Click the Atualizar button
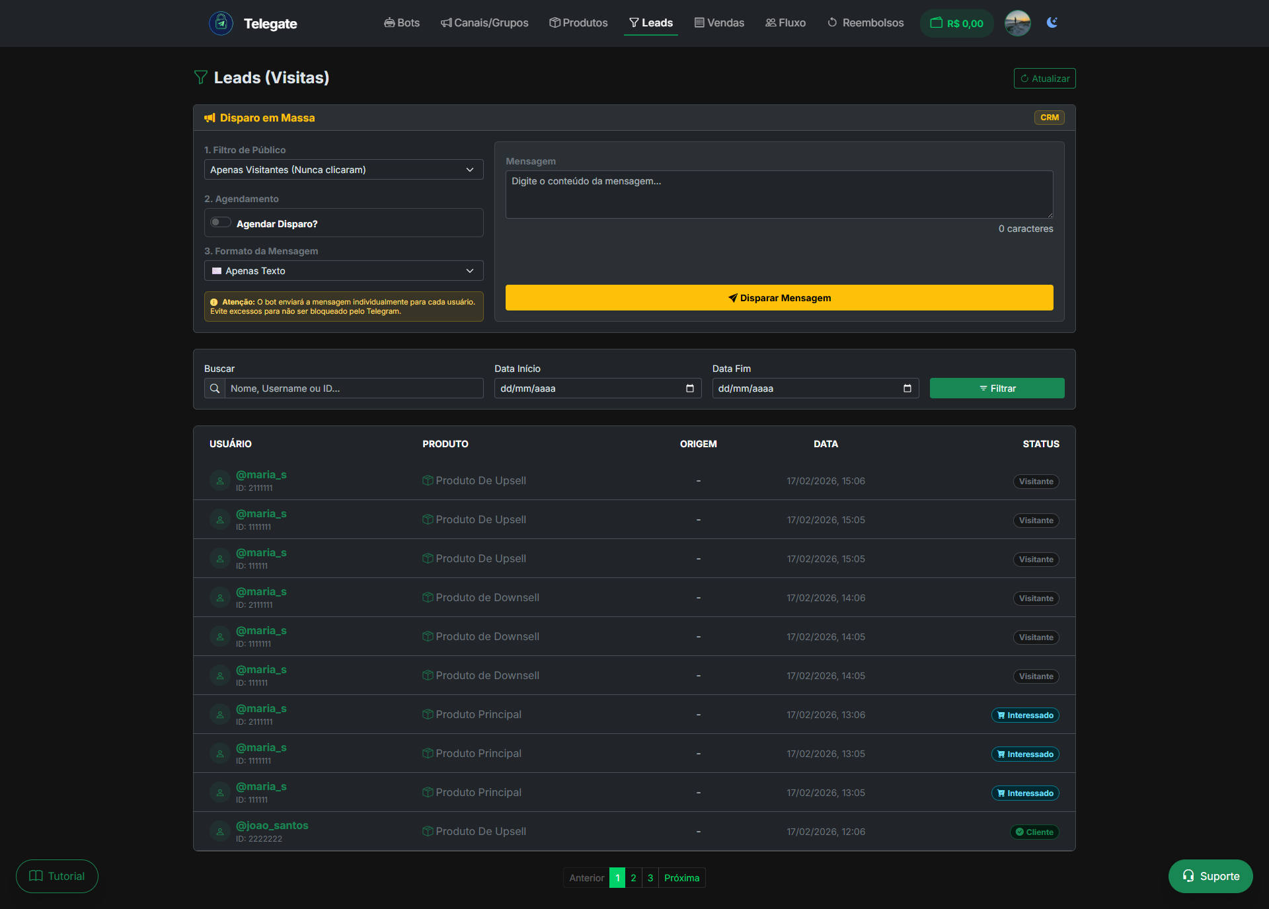Viewport: 1269px width, 909px height. (1044, 78)
